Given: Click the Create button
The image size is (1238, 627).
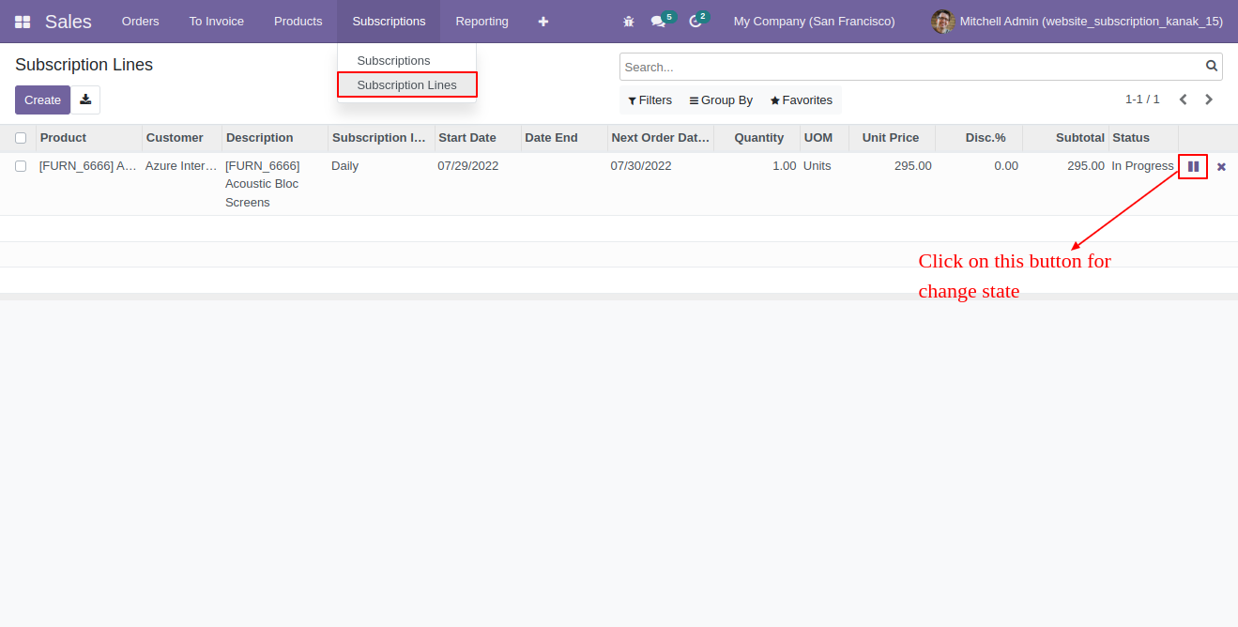Looking at the screenshot, I should [x=42, y=99].
